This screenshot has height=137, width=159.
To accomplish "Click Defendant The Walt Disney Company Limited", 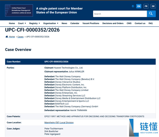I will pos(66,90).
